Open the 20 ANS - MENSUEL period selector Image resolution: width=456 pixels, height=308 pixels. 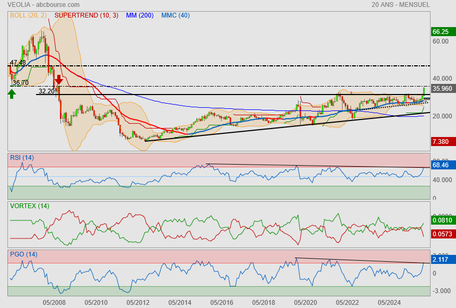pos(401,5)
